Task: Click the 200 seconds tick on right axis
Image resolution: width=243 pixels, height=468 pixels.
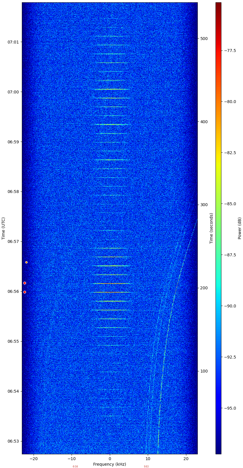Action: coord(204,288)
